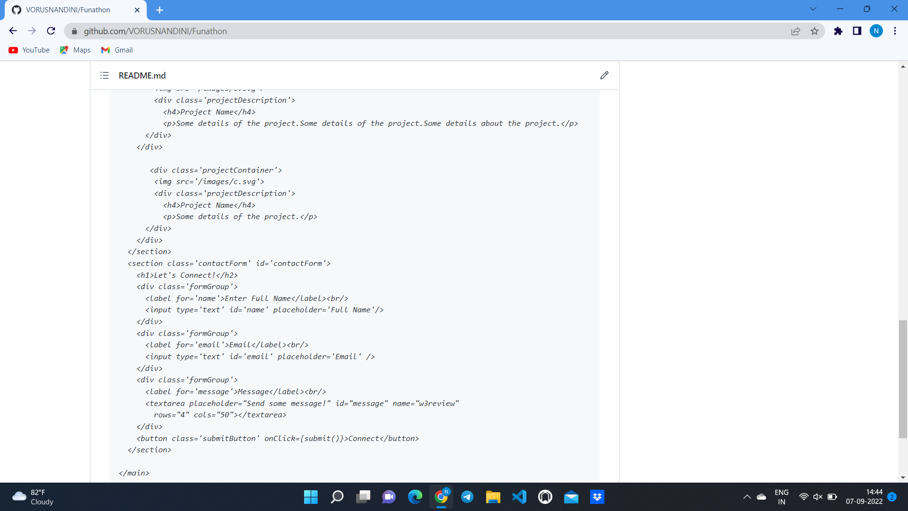This screenshot has width=908, height=511.
Task: Click the README edit pencil icon
Action: [604, 75]
